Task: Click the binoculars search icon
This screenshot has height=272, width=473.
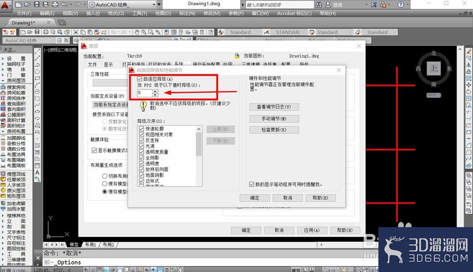Action: click(318, 5)
